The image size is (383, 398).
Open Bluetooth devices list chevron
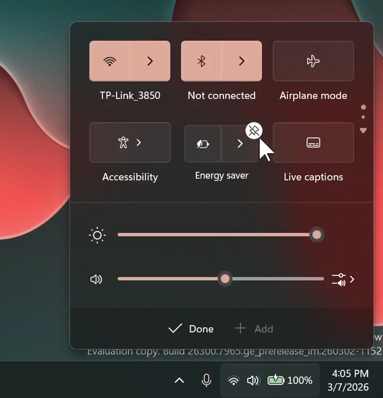coord(242,61)
